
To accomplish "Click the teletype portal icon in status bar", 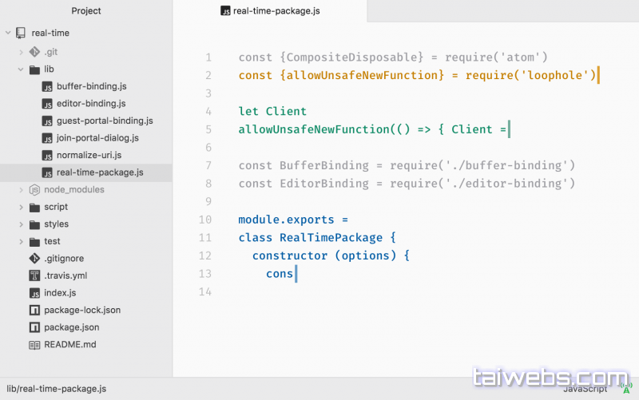I will tap(625, 388).
